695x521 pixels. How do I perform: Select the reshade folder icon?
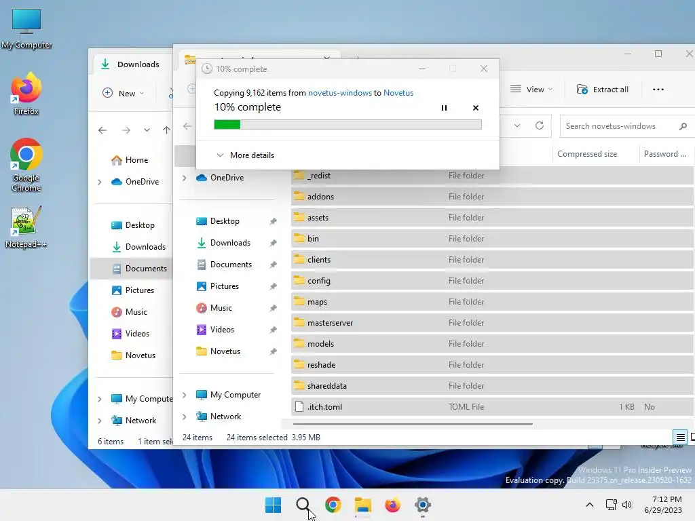(299, 364)
